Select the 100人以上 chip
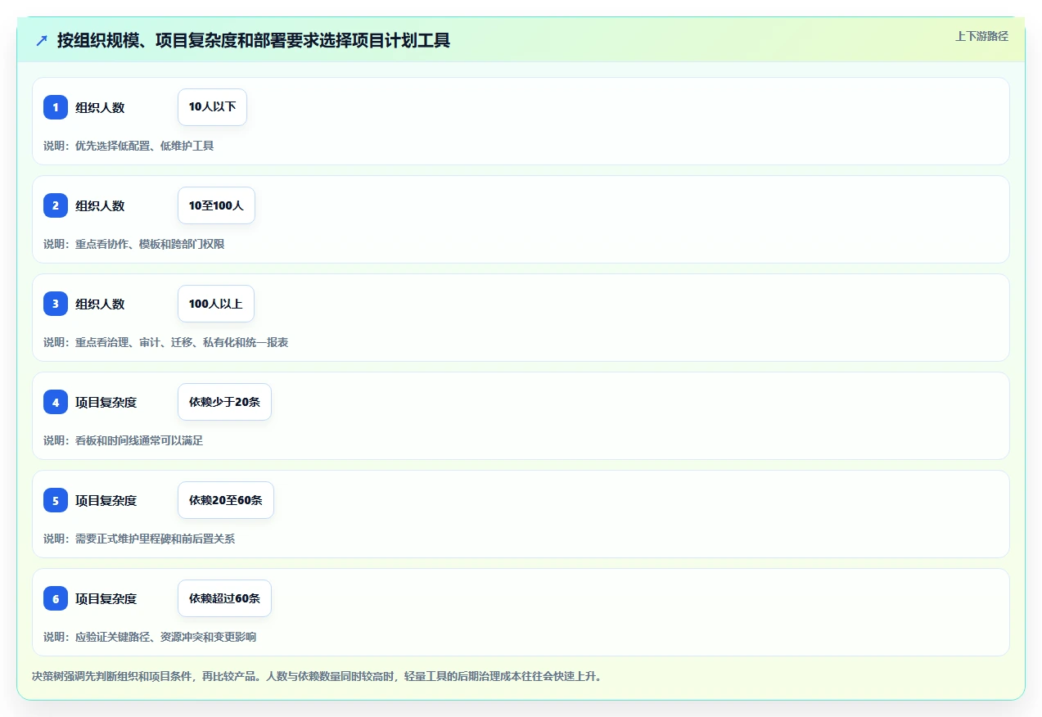Image resolution: width=1042 pixels, height=717 pixels. pos(216,304)
